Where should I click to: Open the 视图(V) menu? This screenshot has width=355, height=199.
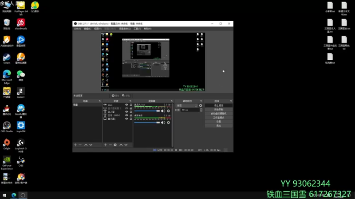click(98, 29)
